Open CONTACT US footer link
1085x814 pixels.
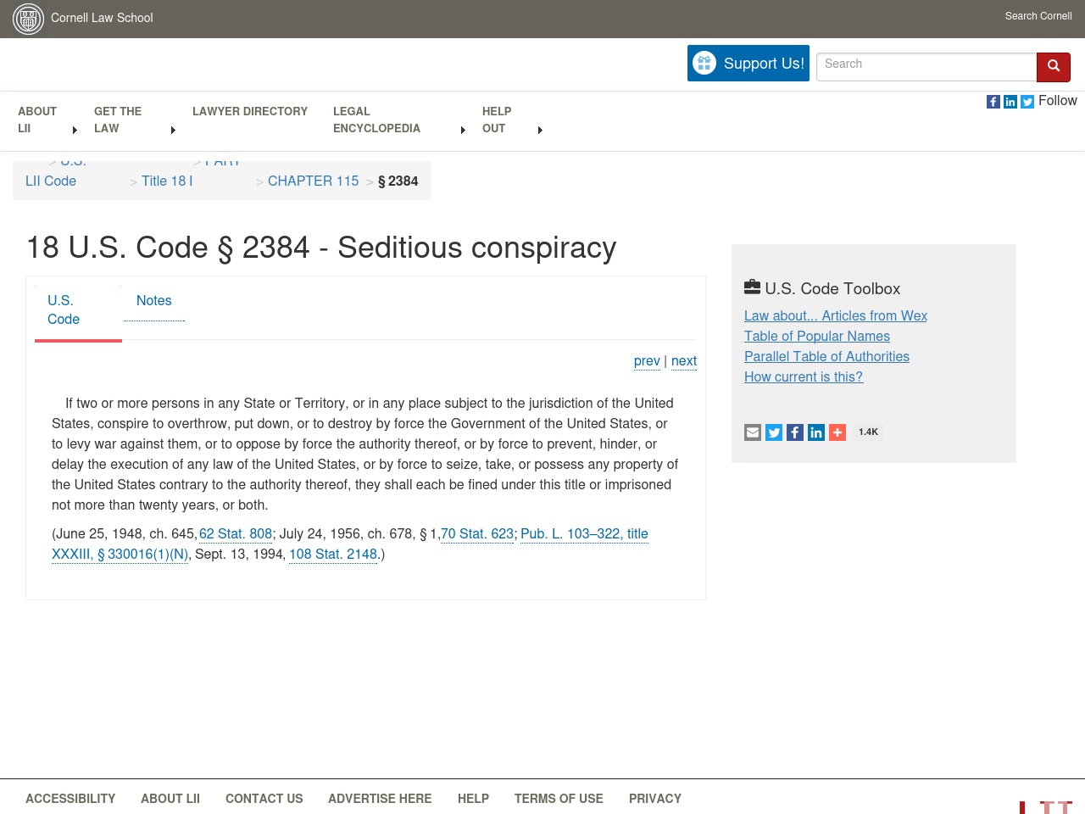264,799
